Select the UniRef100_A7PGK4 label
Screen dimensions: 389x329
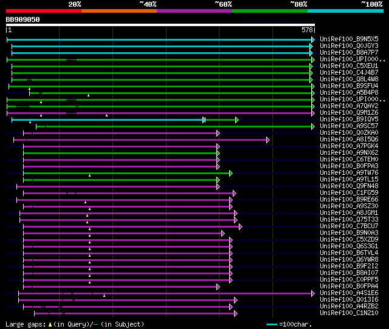(x=349, y=146)
